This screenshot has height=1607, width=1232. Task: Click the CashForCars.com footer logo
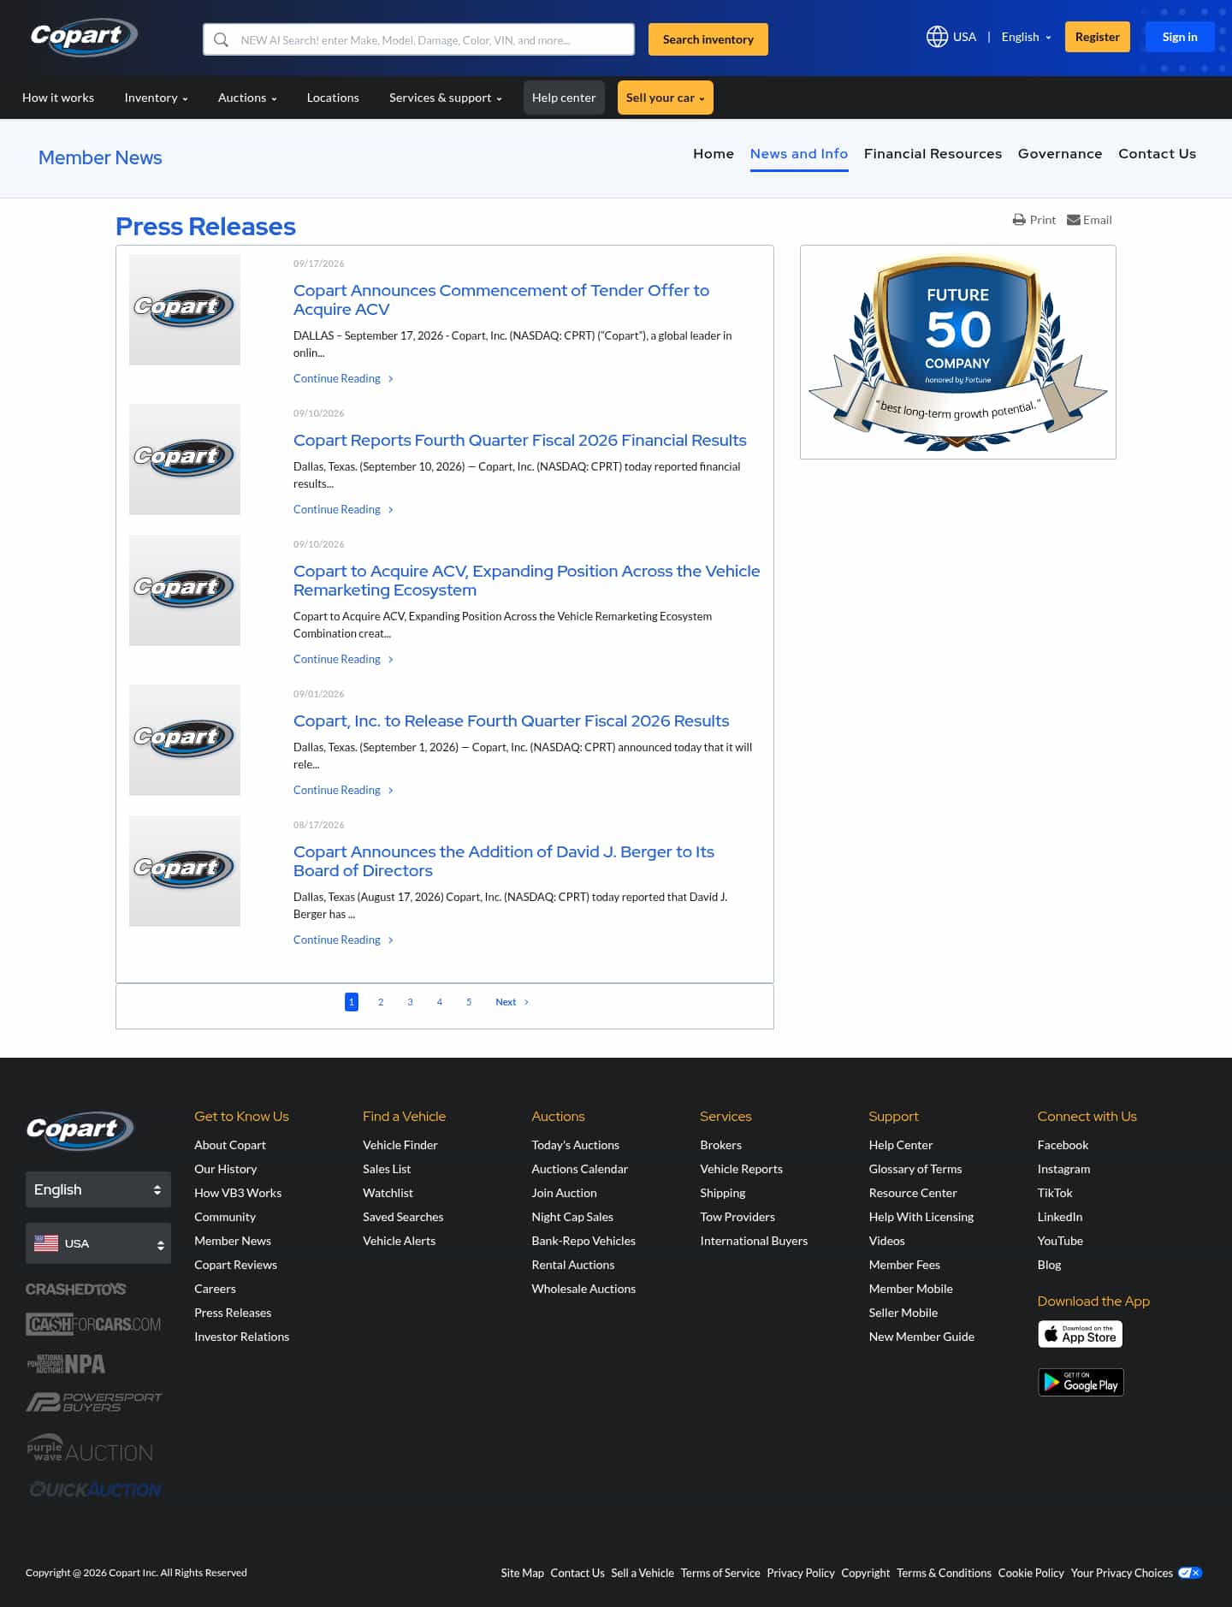pos(93,1324)
